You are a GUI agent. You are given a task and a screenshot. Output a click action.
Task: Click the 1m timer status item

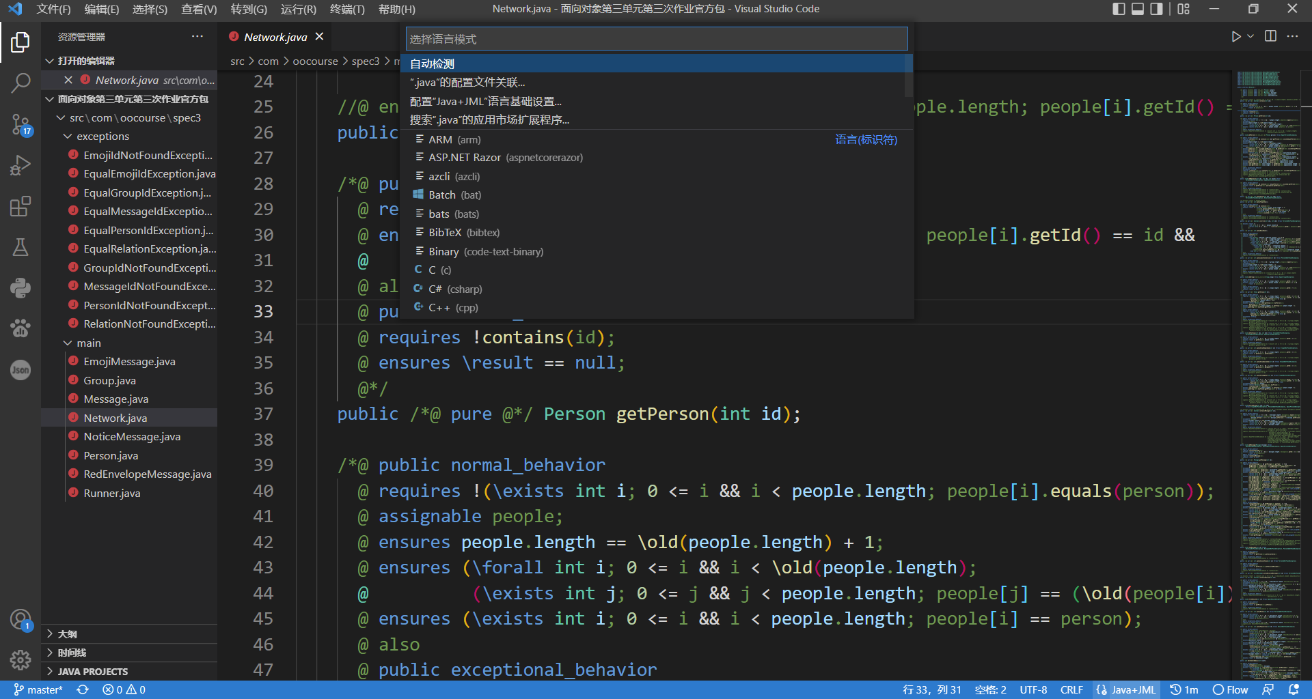(x=1184, y=690)
